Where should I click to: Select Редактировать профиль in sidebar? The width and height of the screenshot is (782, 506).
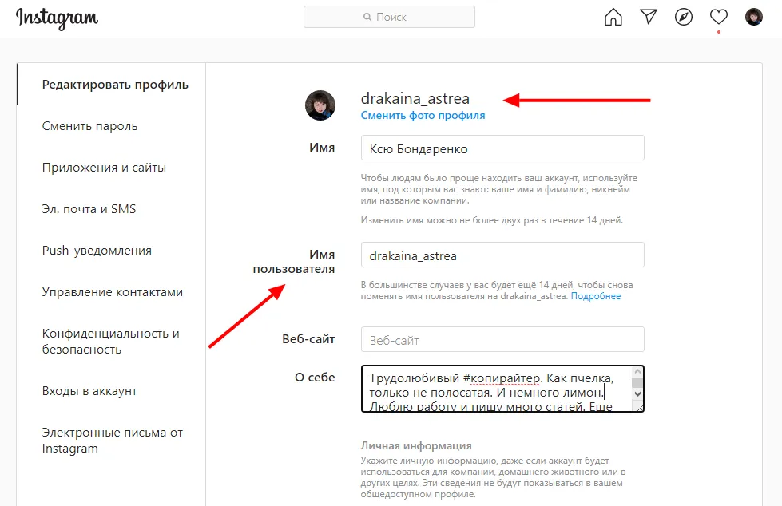(x=115, y=85)
